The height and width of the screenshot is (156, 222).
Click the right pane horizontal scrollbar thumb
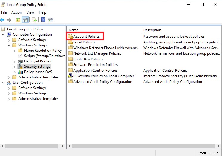tap(143, 146)
